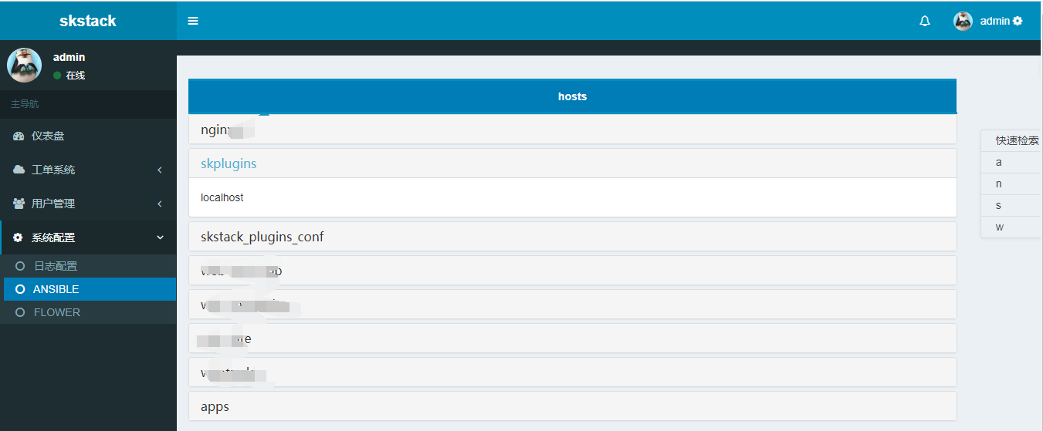
Task: Click users icon beside 用户管理
Action: tap(19, 204)
